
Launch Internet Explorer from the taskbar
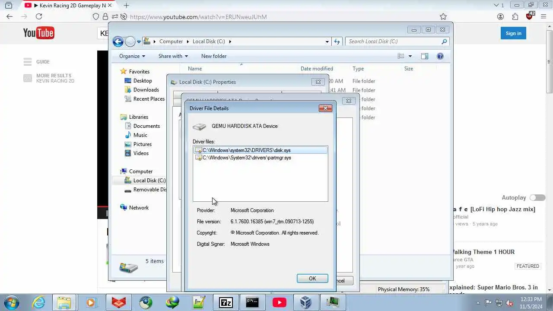(x=39, y=302)
